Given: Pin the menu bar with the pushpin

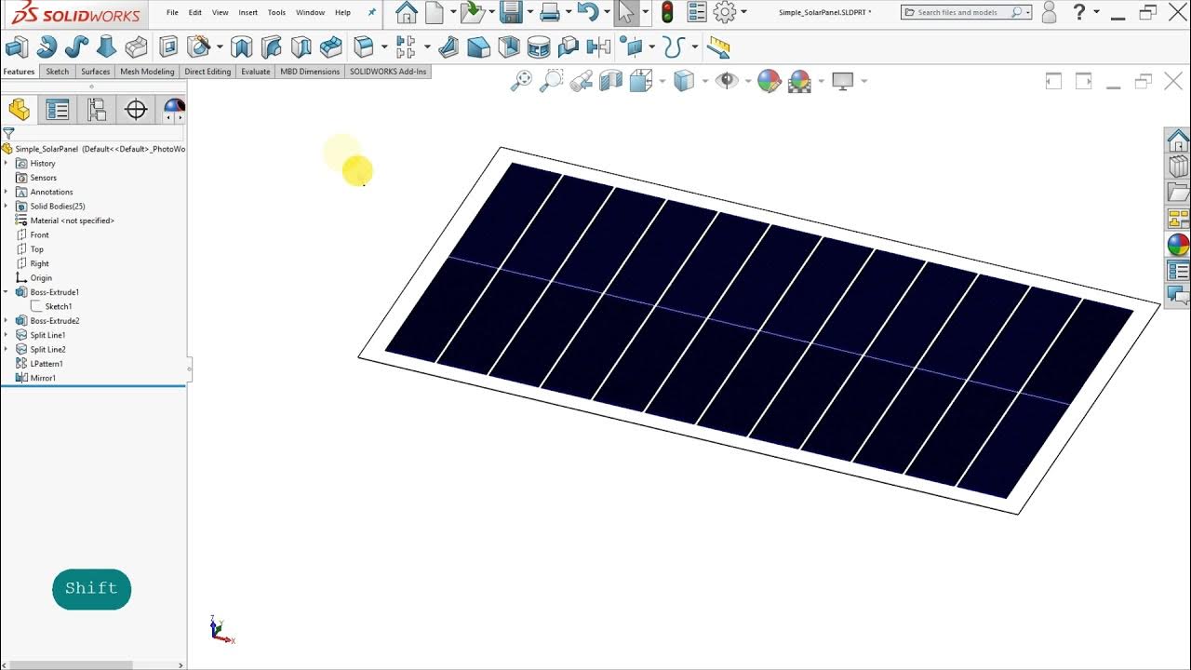Looking at the screenshot, I should pos(372,12).
